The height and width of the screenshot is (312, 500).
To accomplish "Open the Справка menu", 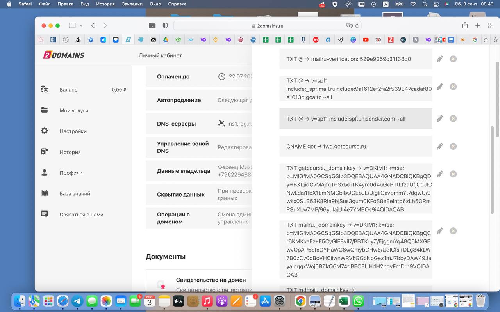I will tap(177, 4).
